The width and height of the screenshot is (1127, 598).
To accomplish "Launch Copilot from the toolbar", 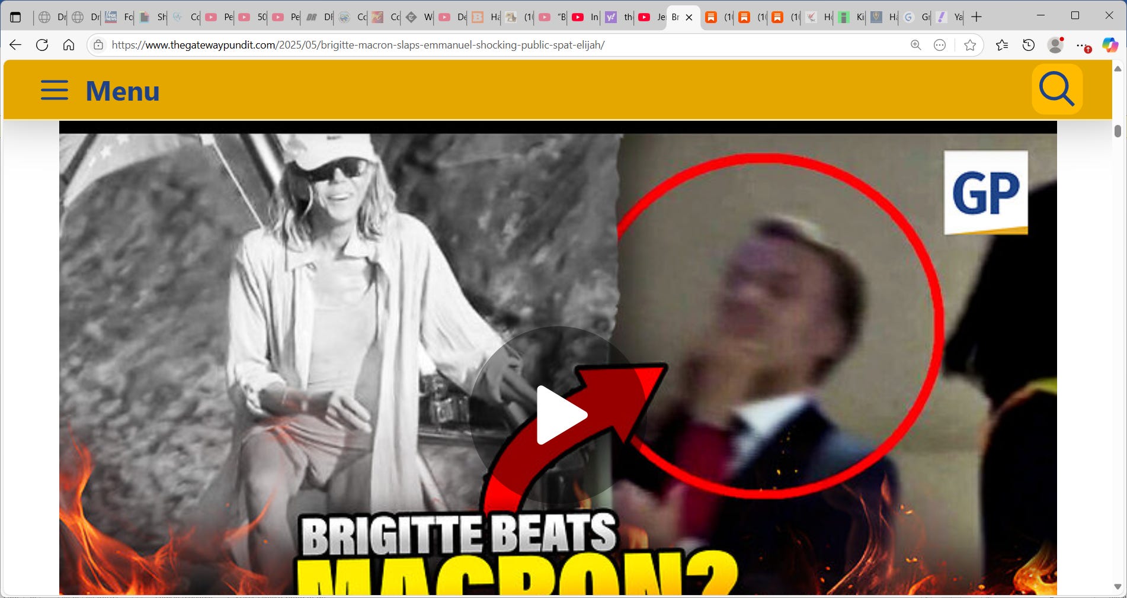I will (1110, 45).
